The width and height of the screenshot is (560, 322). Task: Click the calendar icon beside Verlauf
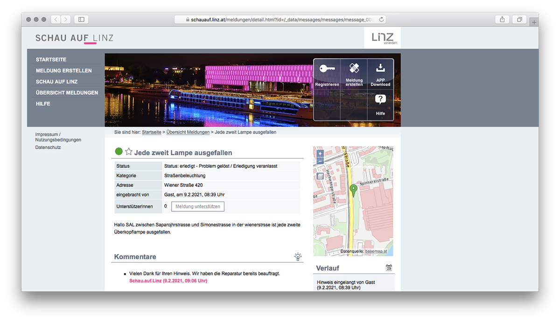tap(389, 268)
